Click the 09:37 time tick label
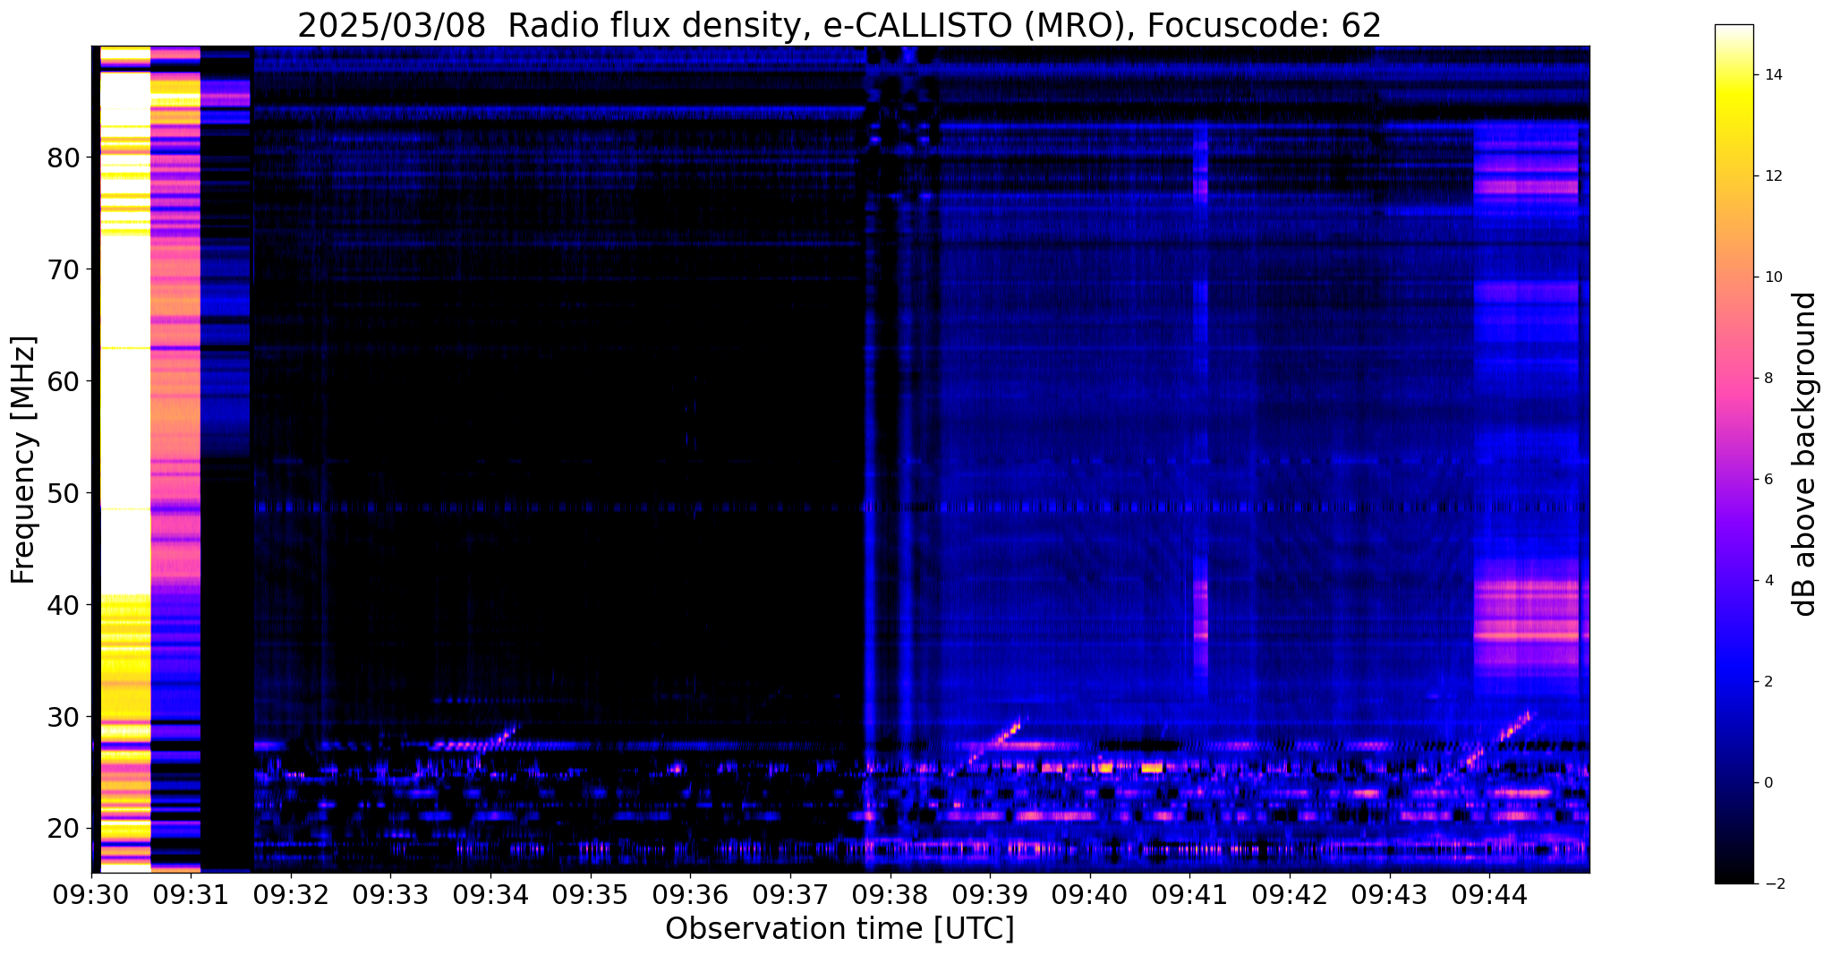Image resolution: width=1832 pixels, height=955 pixels. tap(790, 896)
